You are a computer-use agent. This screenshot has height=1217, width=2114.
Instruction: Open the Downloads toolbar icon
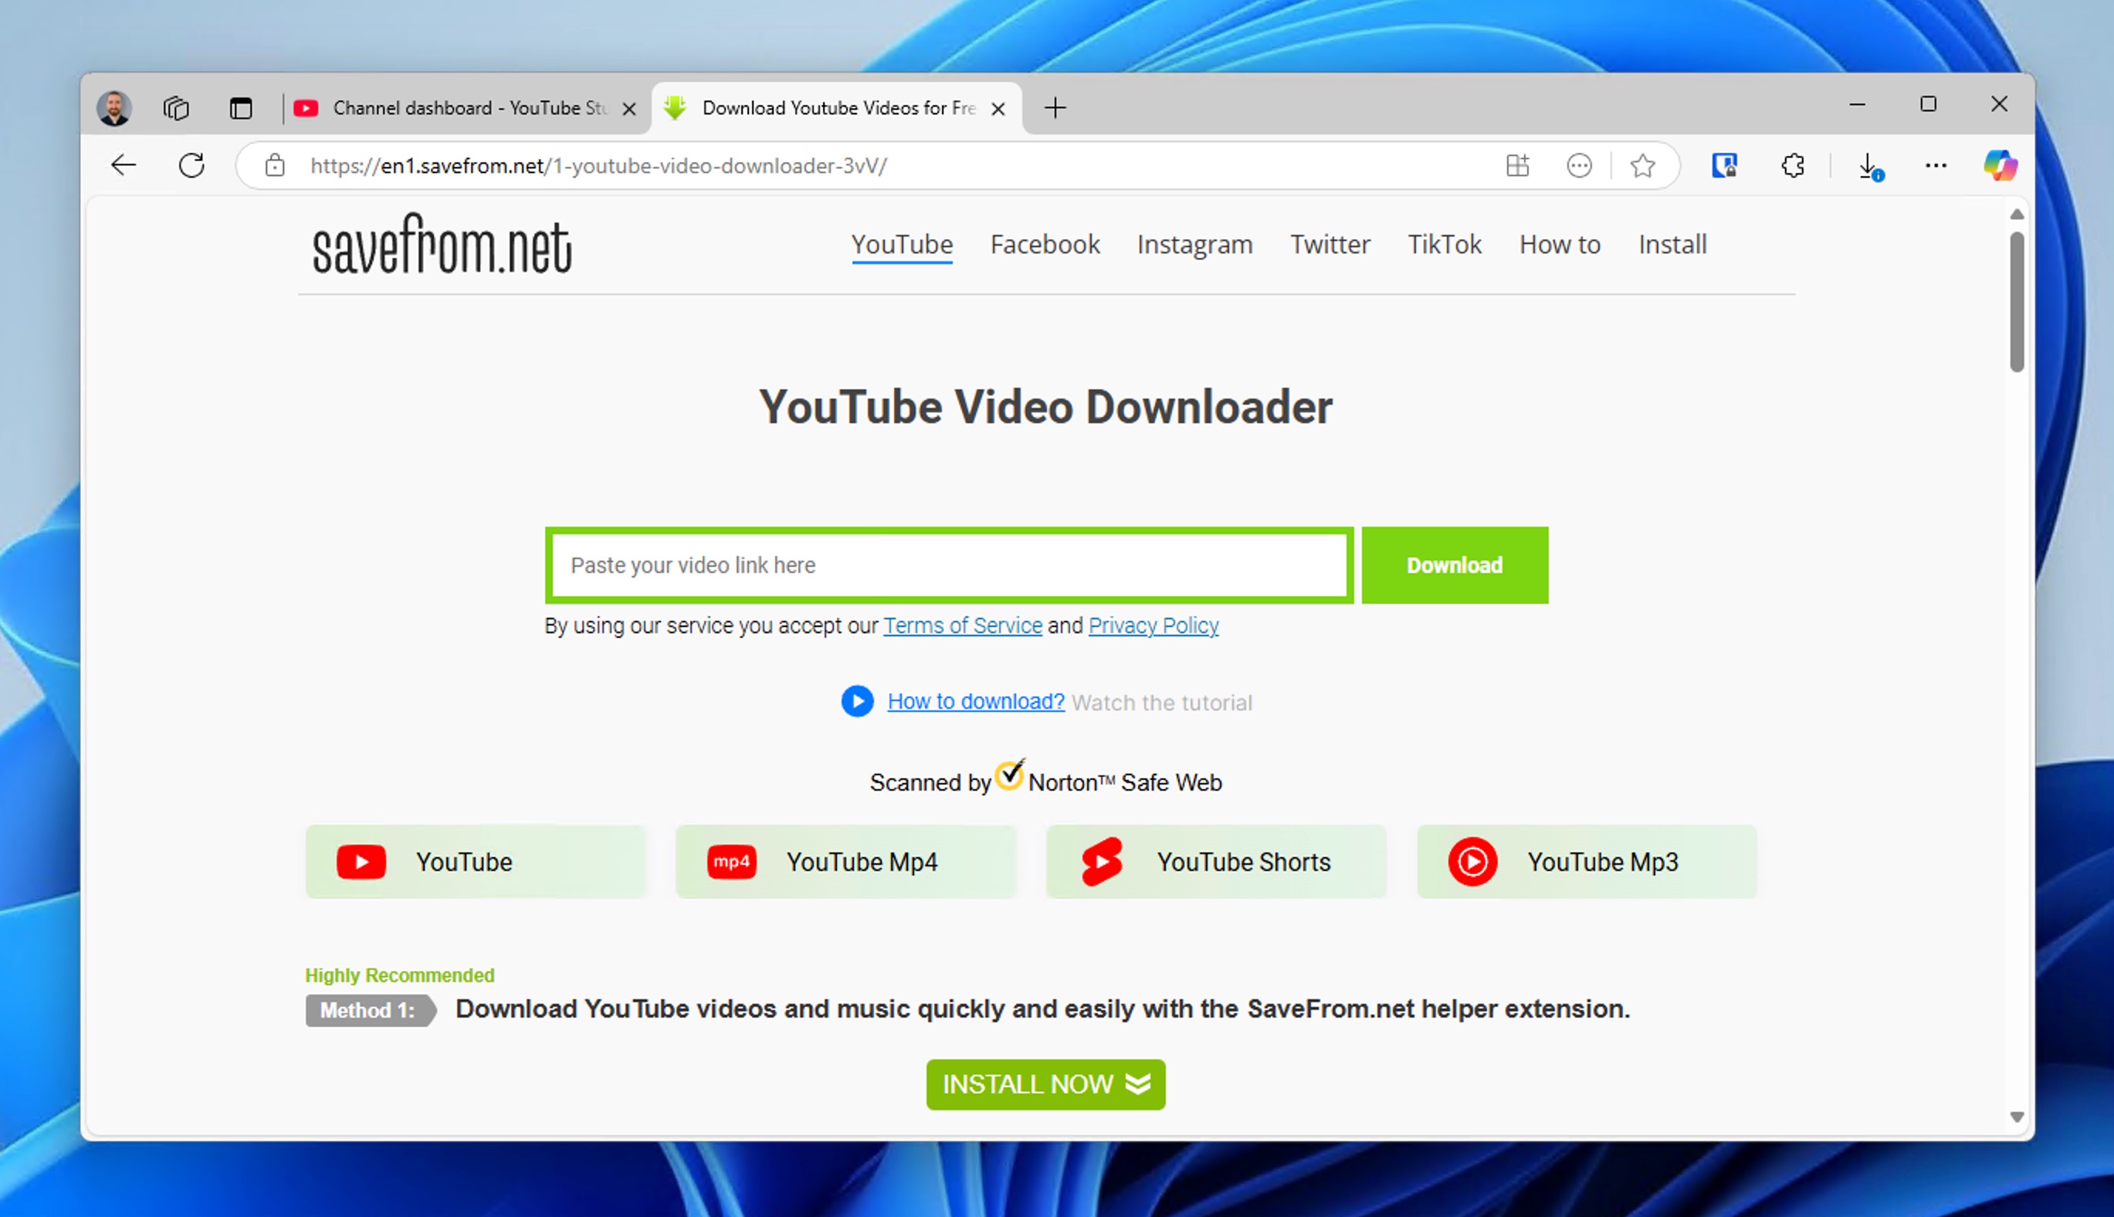[x=1869, y=165]
